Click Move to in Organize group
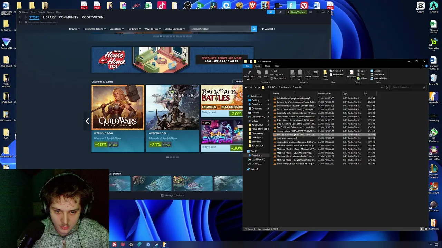This screenshot has height=248, width=442. pos(292,74)
